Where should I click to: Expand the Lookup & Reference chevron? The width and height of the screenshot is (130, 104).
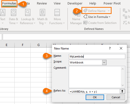click(x=34, y=23)
